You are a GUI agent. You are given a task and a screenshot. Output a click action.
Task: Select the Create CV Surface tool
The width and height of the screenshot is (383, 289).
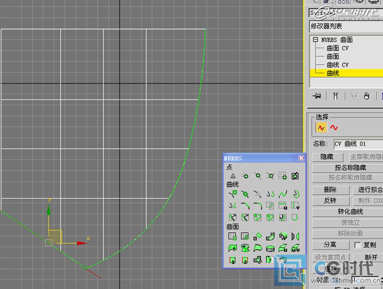pos(233,237)
